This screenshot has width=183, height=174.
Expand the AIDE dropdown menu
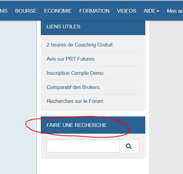pos(151,11)
